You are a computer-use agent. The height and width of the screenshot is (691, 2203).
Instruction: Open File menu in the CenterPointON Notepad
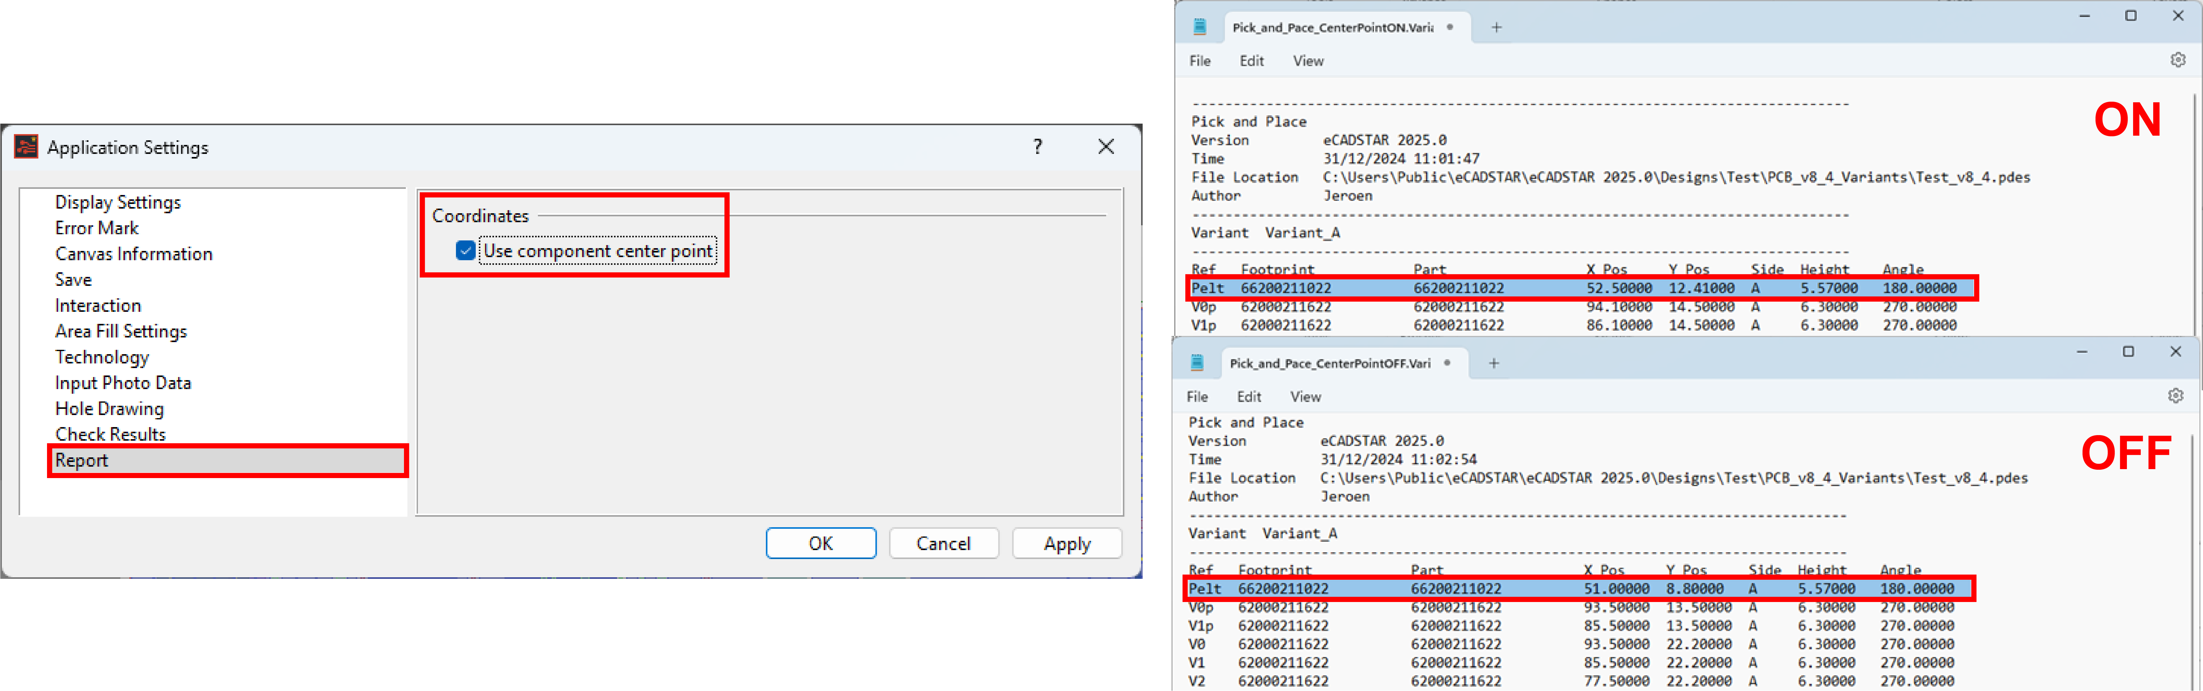pos(1200,61)
